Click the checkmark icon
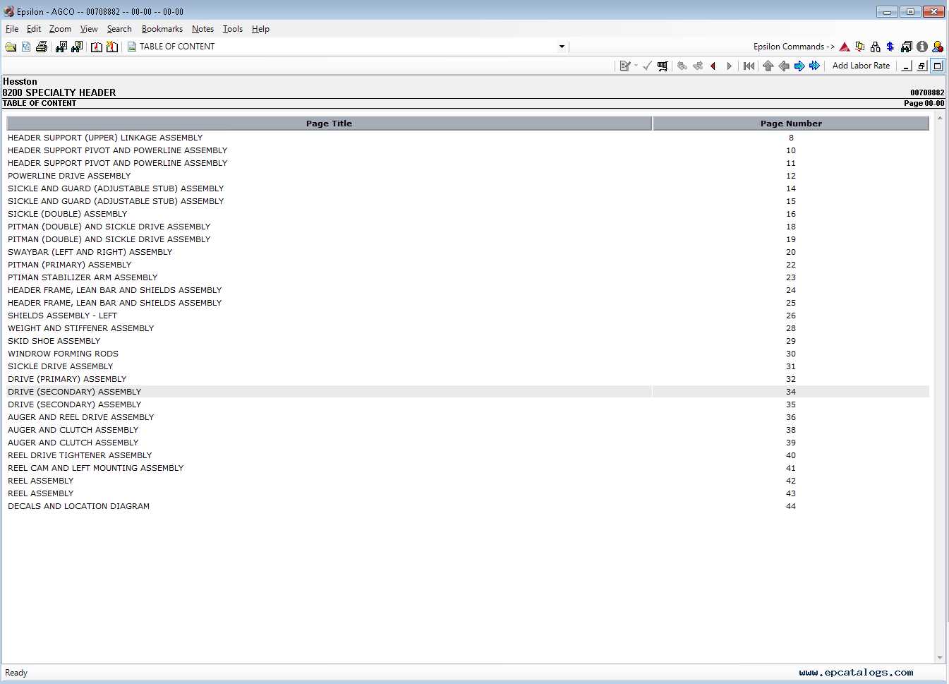Screen dimensions: 949x684 [647, 66]
